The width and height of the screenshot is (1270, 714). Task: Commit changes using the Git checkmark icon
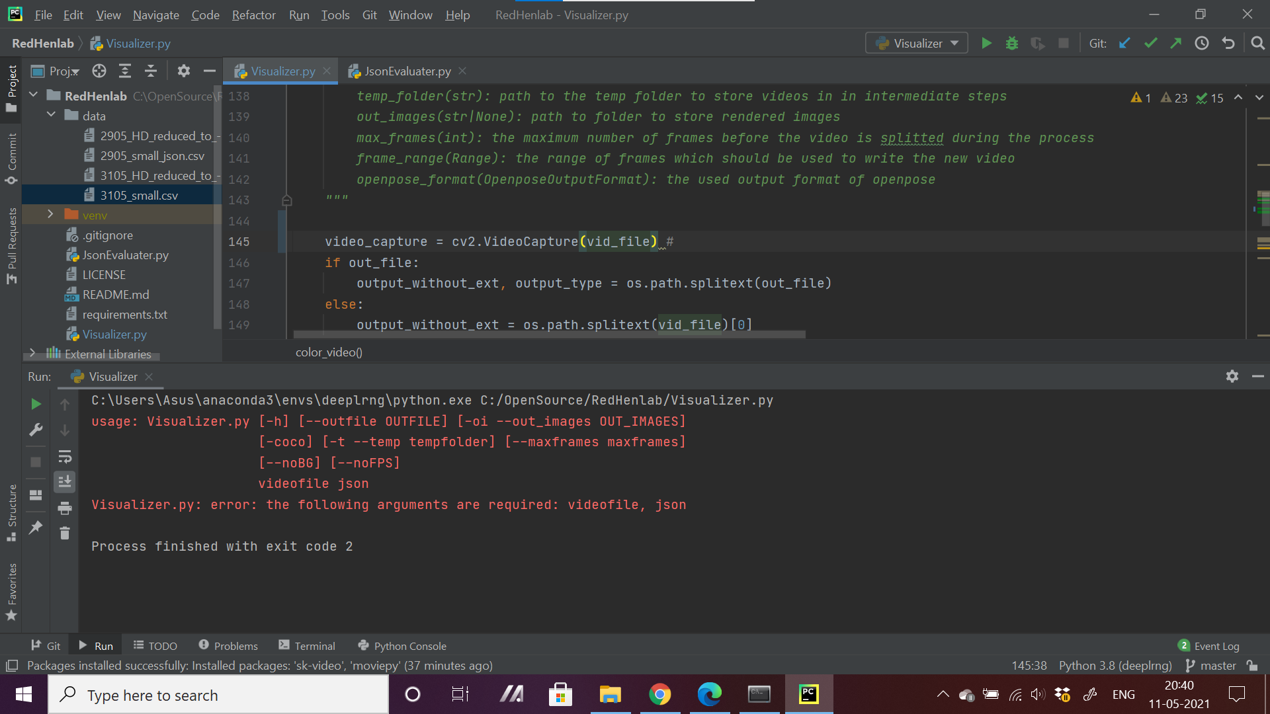(1150, 44)
